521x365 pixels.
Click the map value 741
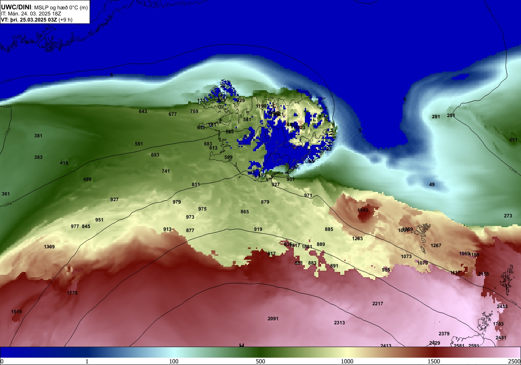pyautogui.click(x=166, y=171)
